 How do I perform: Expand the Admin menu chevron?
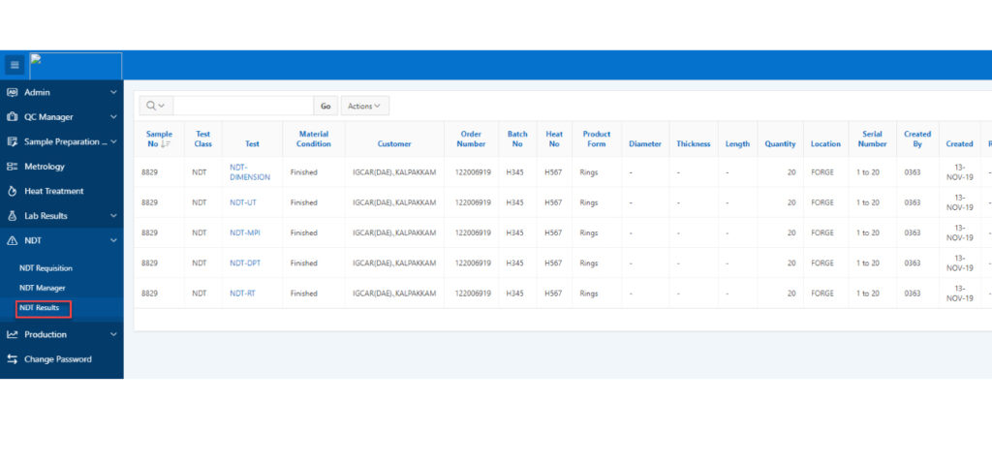(113, 92)
